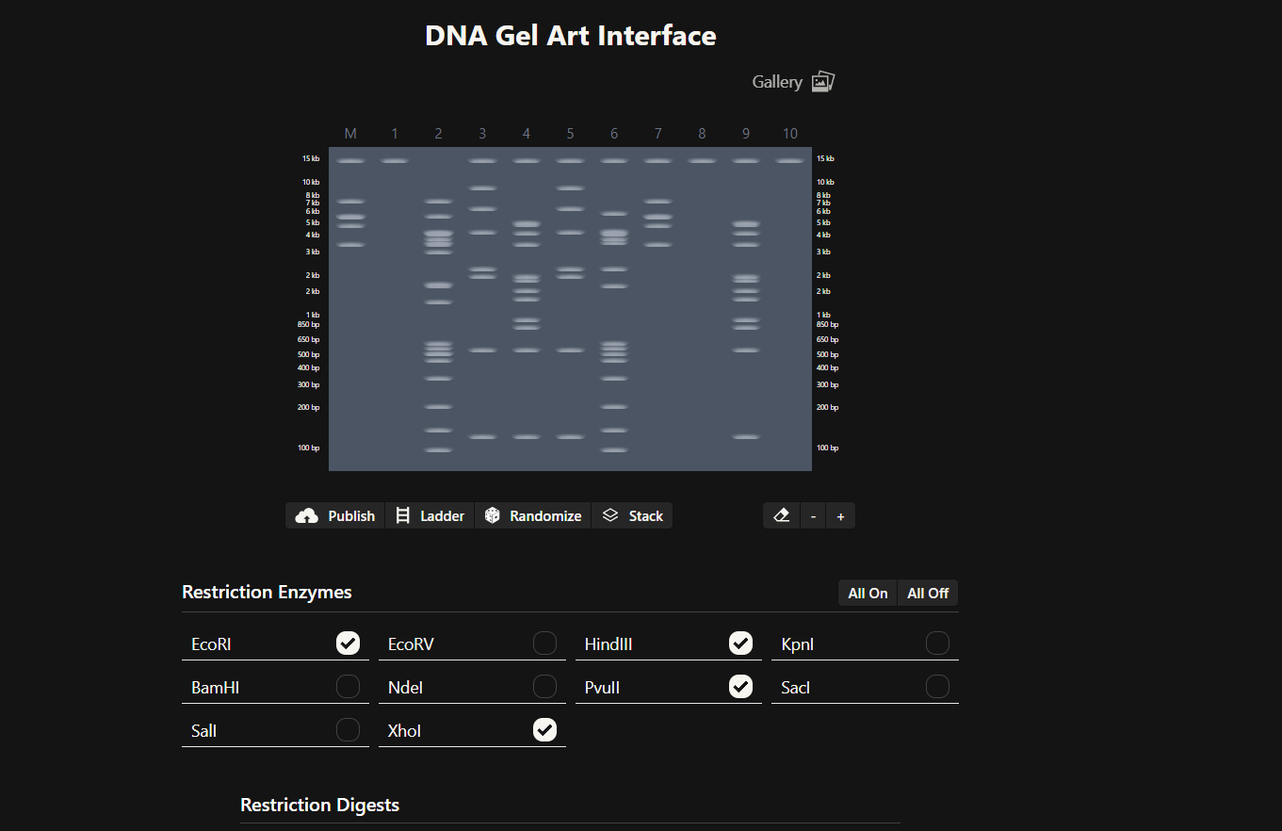Click the minus icon to remove a lane
Viewport: 1282px width, 831px height.
click(812, 515)
